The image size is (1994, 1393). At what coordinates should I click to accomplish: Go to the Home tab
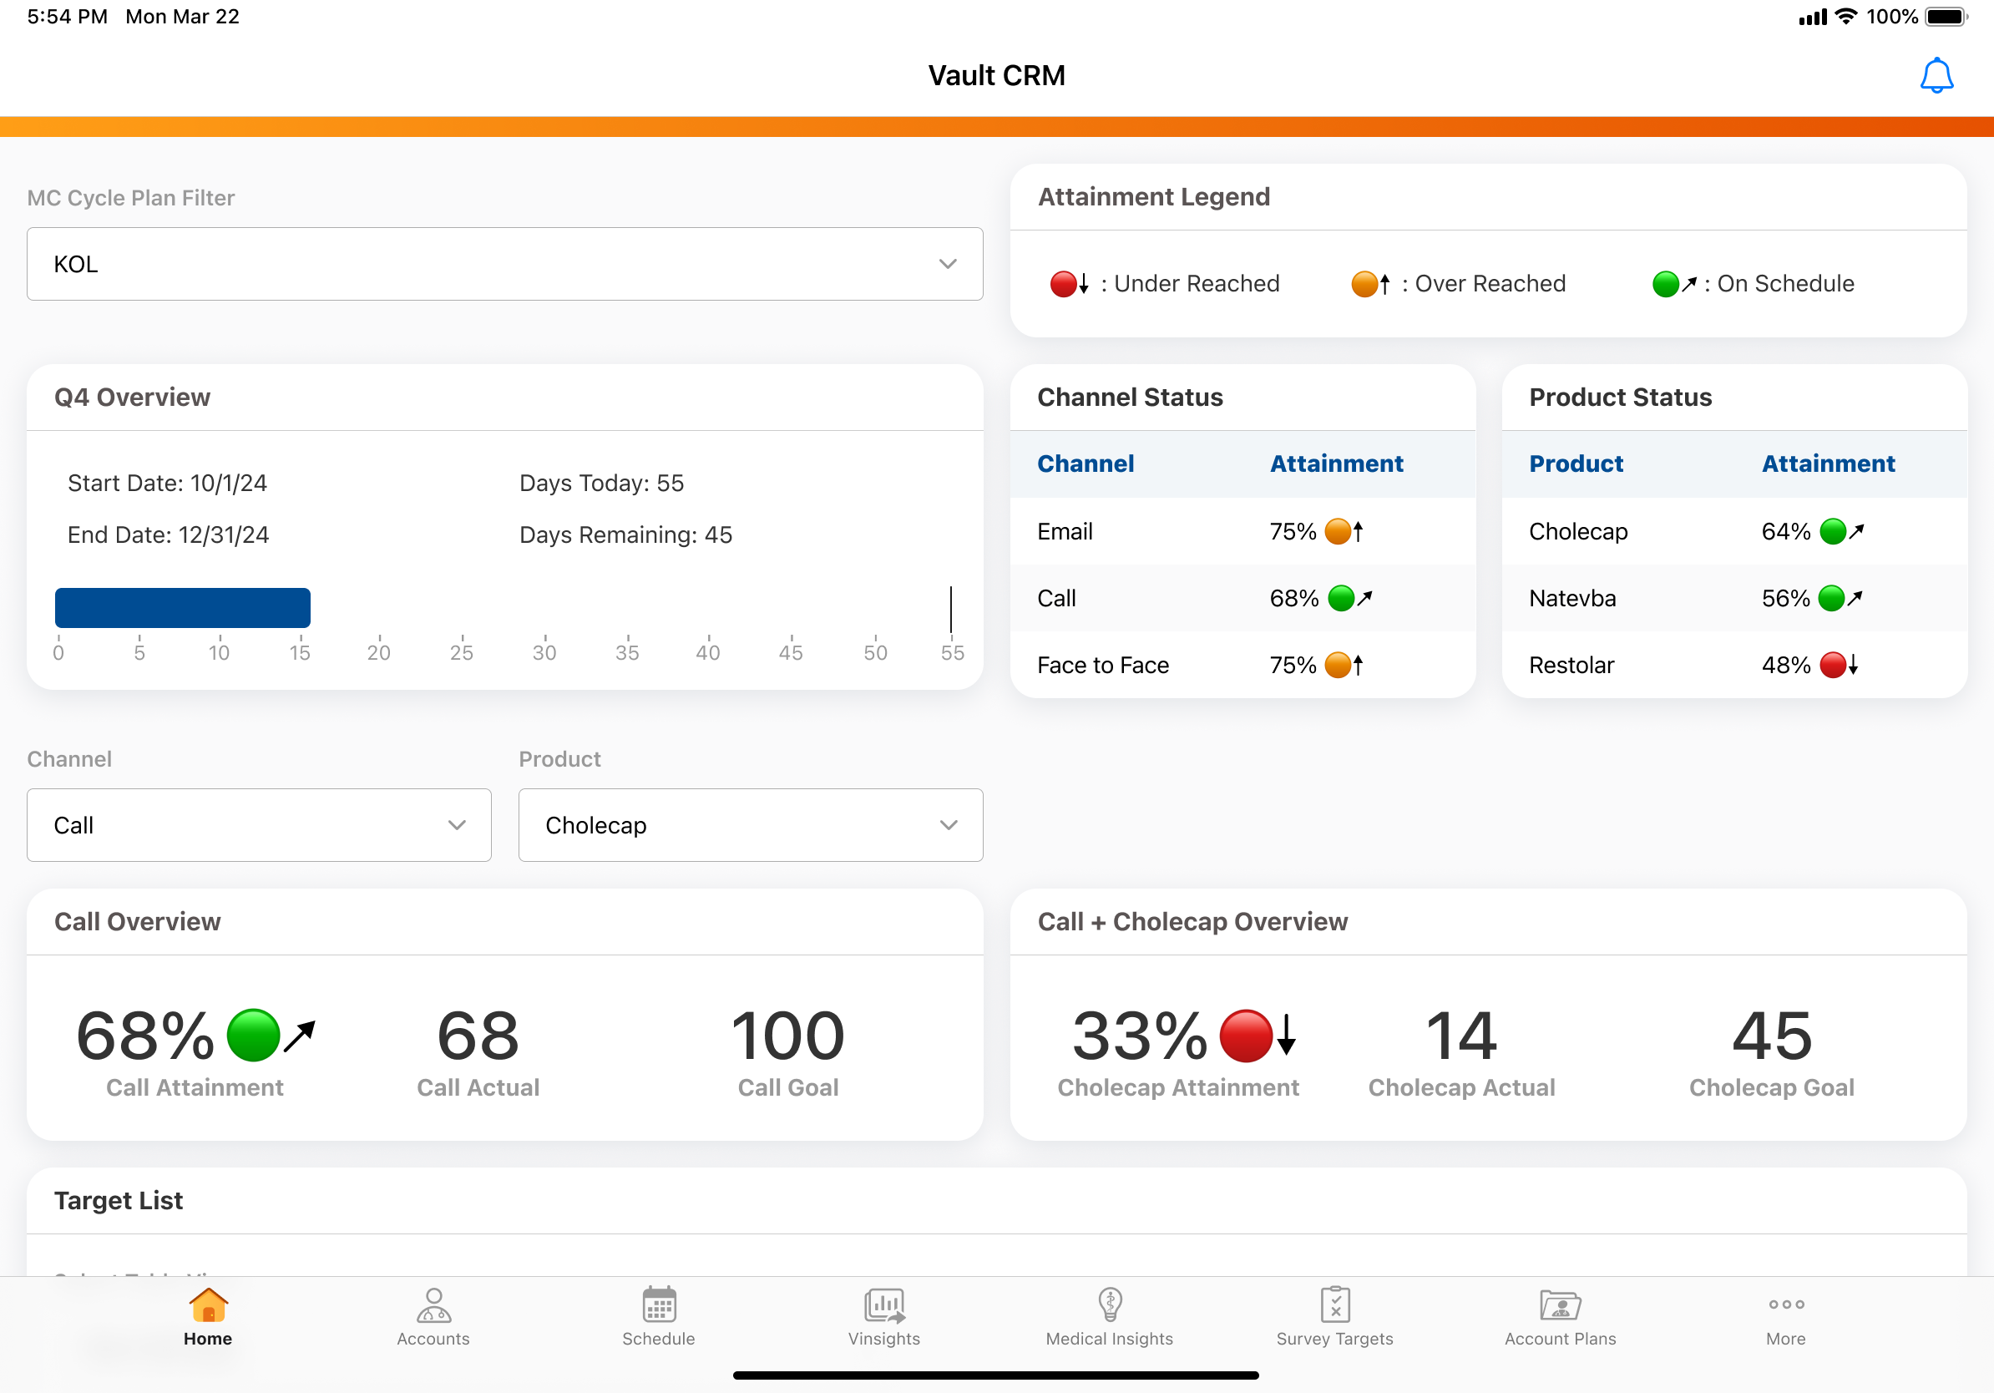[208, 1315]
